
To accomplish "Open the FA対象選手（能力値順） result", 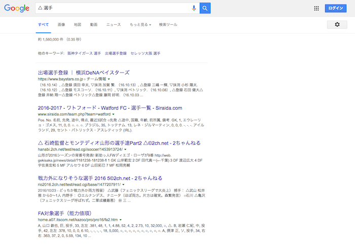I will [64, 214].
